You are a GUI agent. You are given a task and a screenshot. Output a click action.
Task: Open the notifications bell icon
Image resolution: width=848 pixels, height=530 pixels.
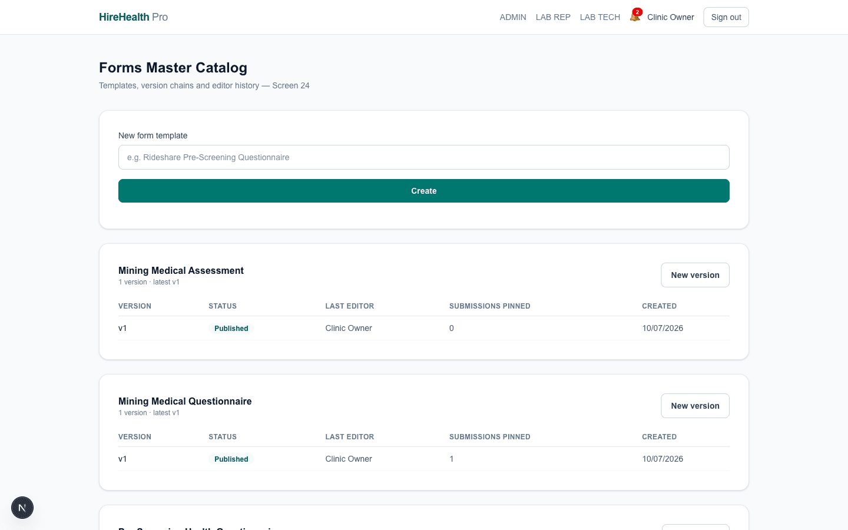(635, 16)
